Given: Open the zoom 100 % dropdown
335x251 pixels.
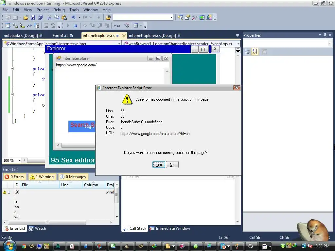Looking at the screenshot, I should [19, 160].
